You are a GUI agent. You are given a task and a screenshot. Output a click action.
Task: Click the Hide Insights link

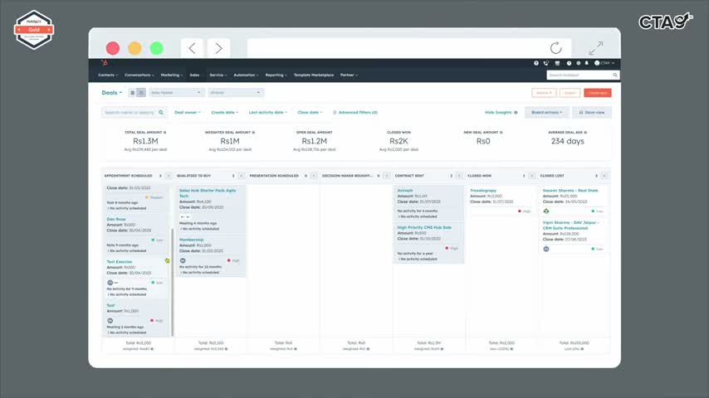498,112
